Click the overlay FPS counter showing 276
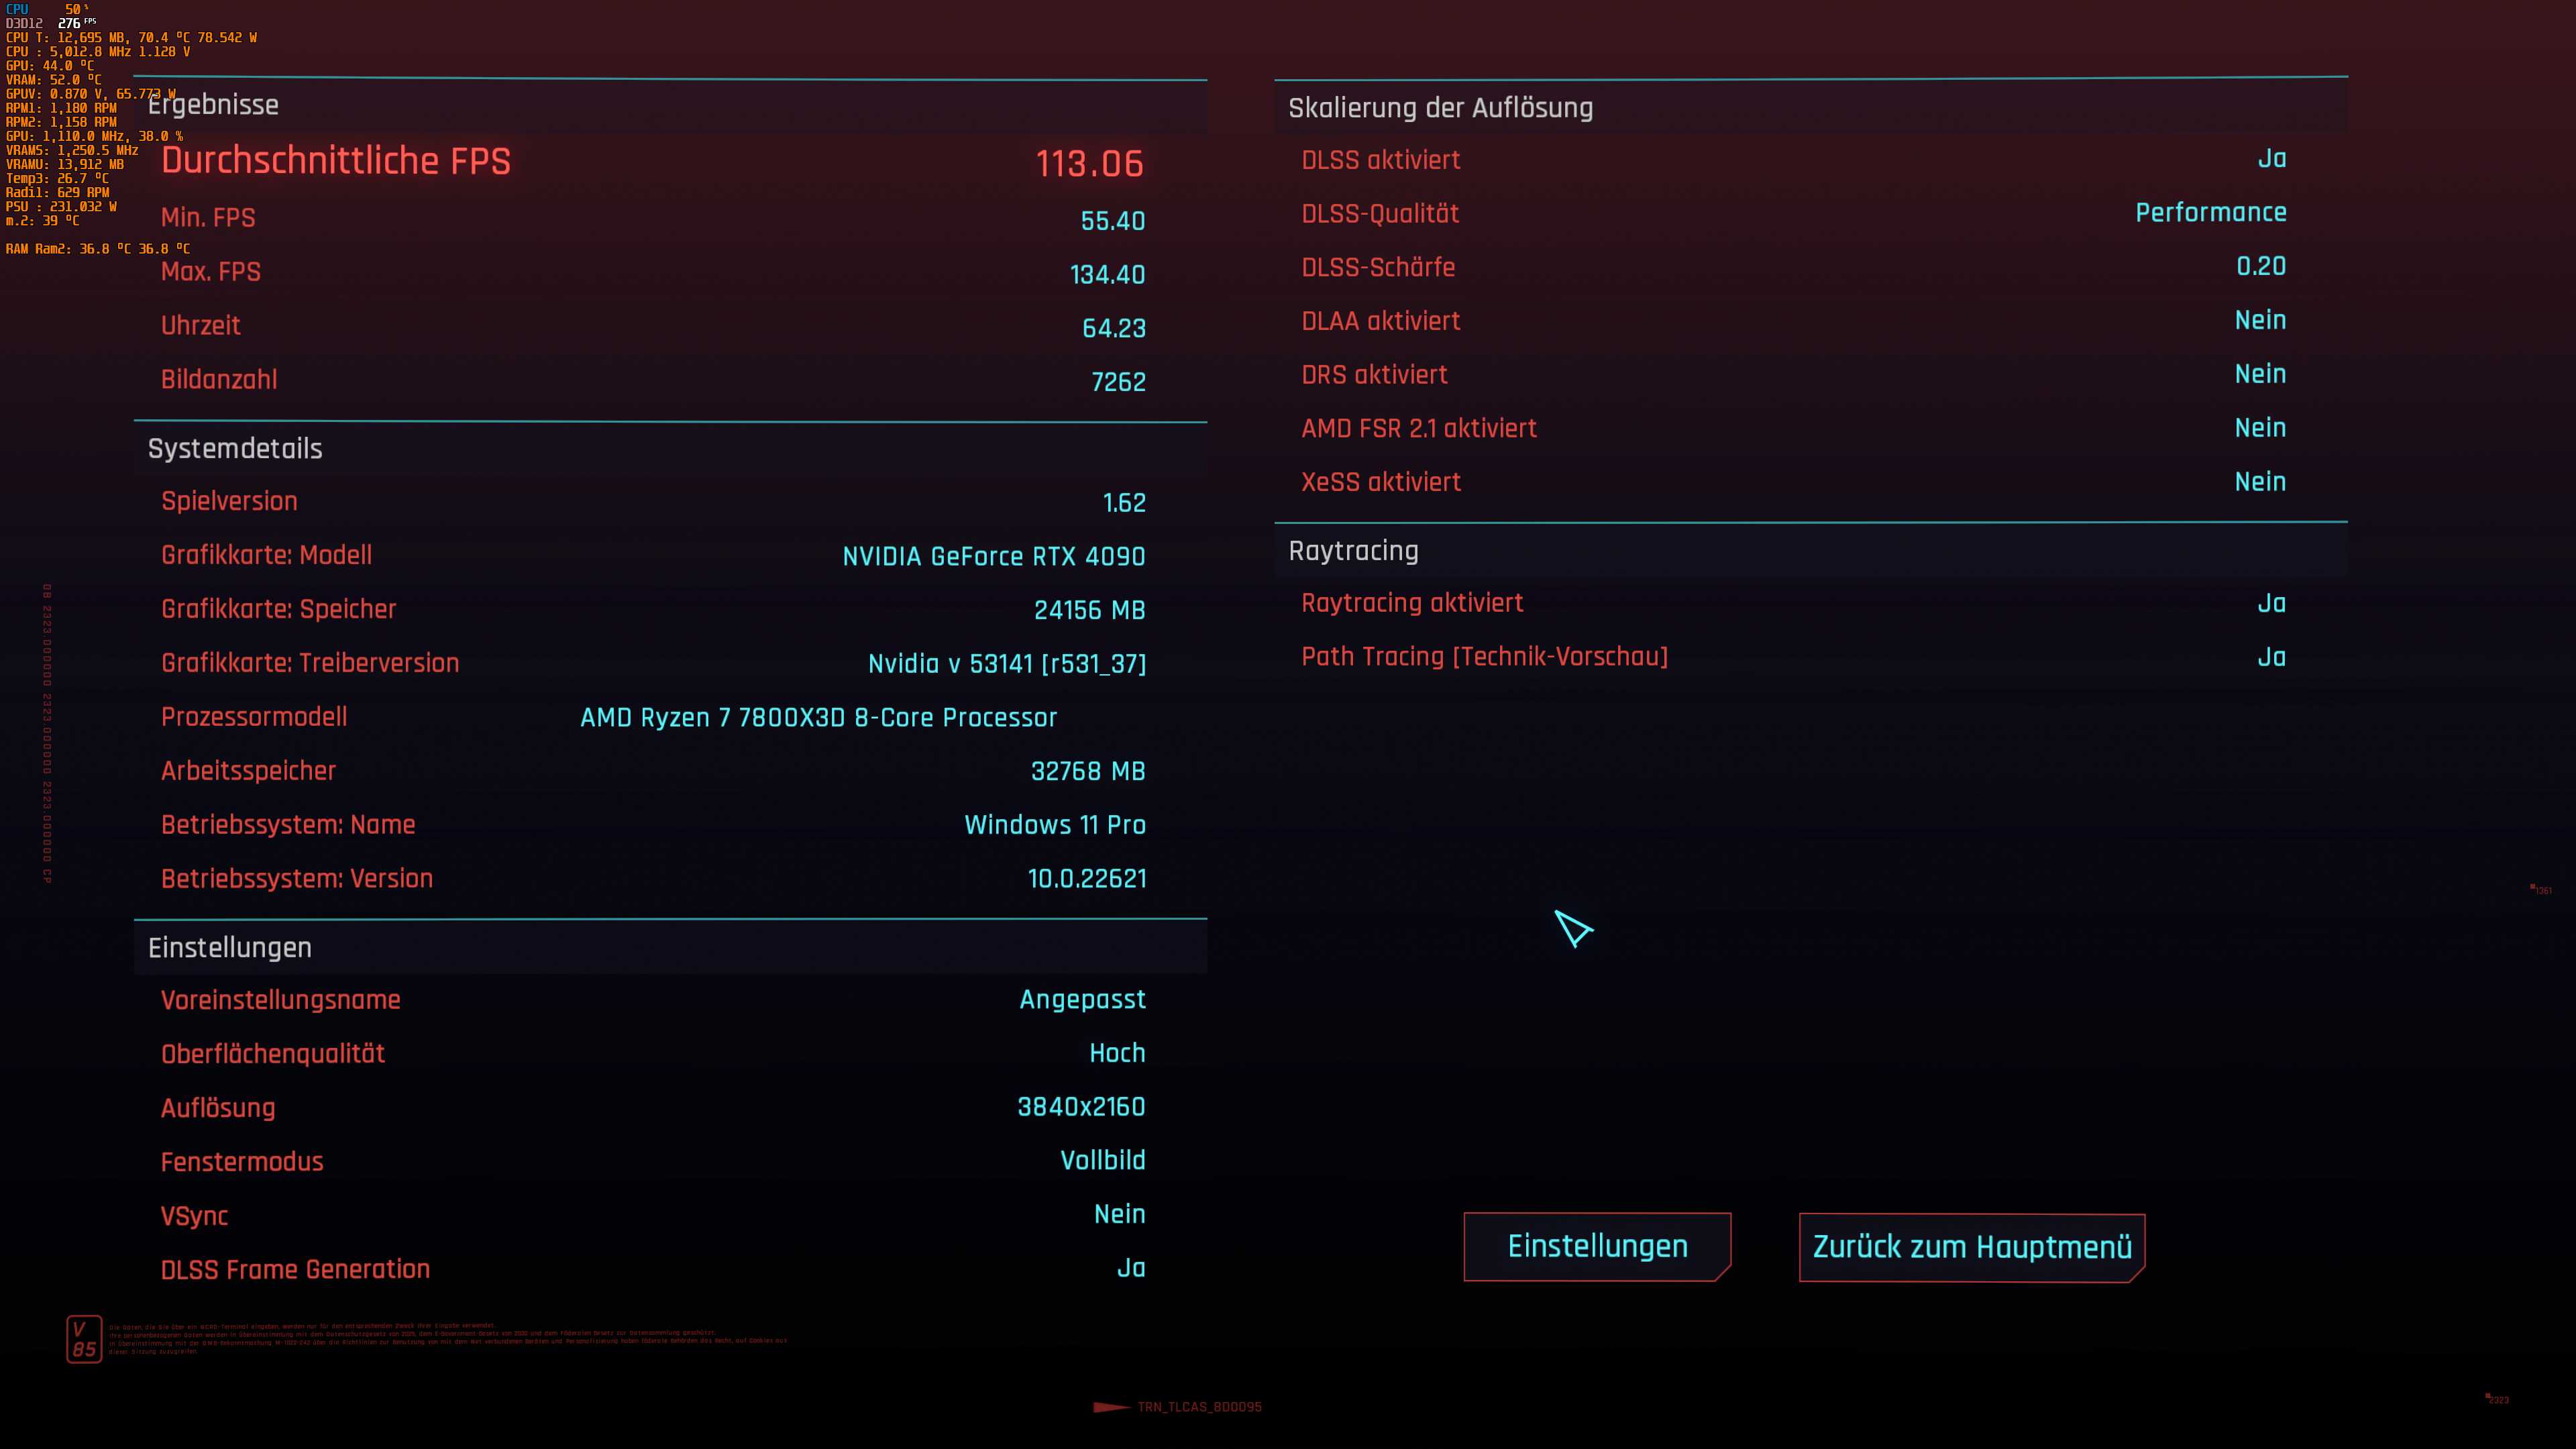This screenshot has height=1449, width=2576. click(x=69, y=23)
